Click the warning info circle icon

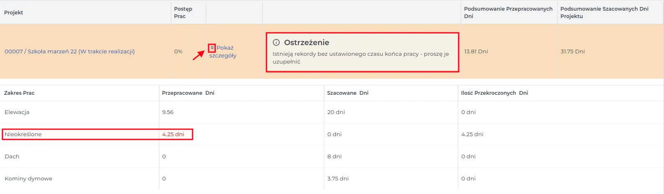[276, 42]
